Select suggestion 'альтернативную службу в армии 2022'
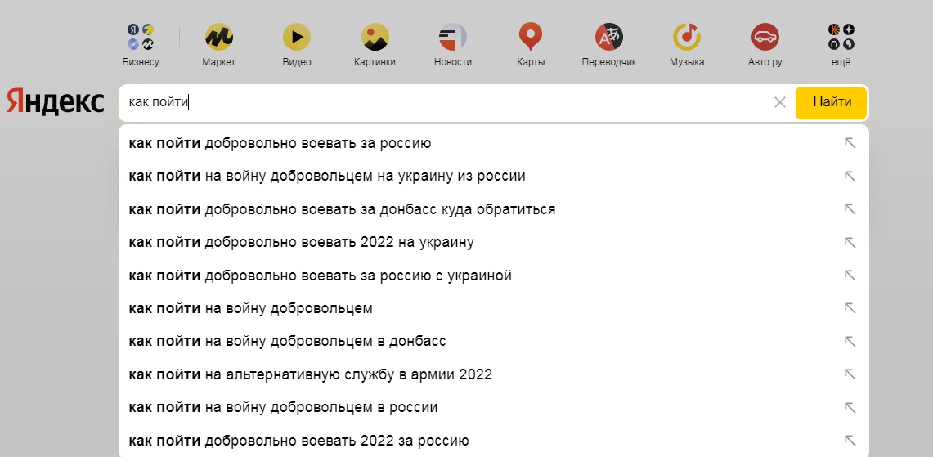Image resolution: width=933 pixels, height=457 pixels. (x=493, y=374)
